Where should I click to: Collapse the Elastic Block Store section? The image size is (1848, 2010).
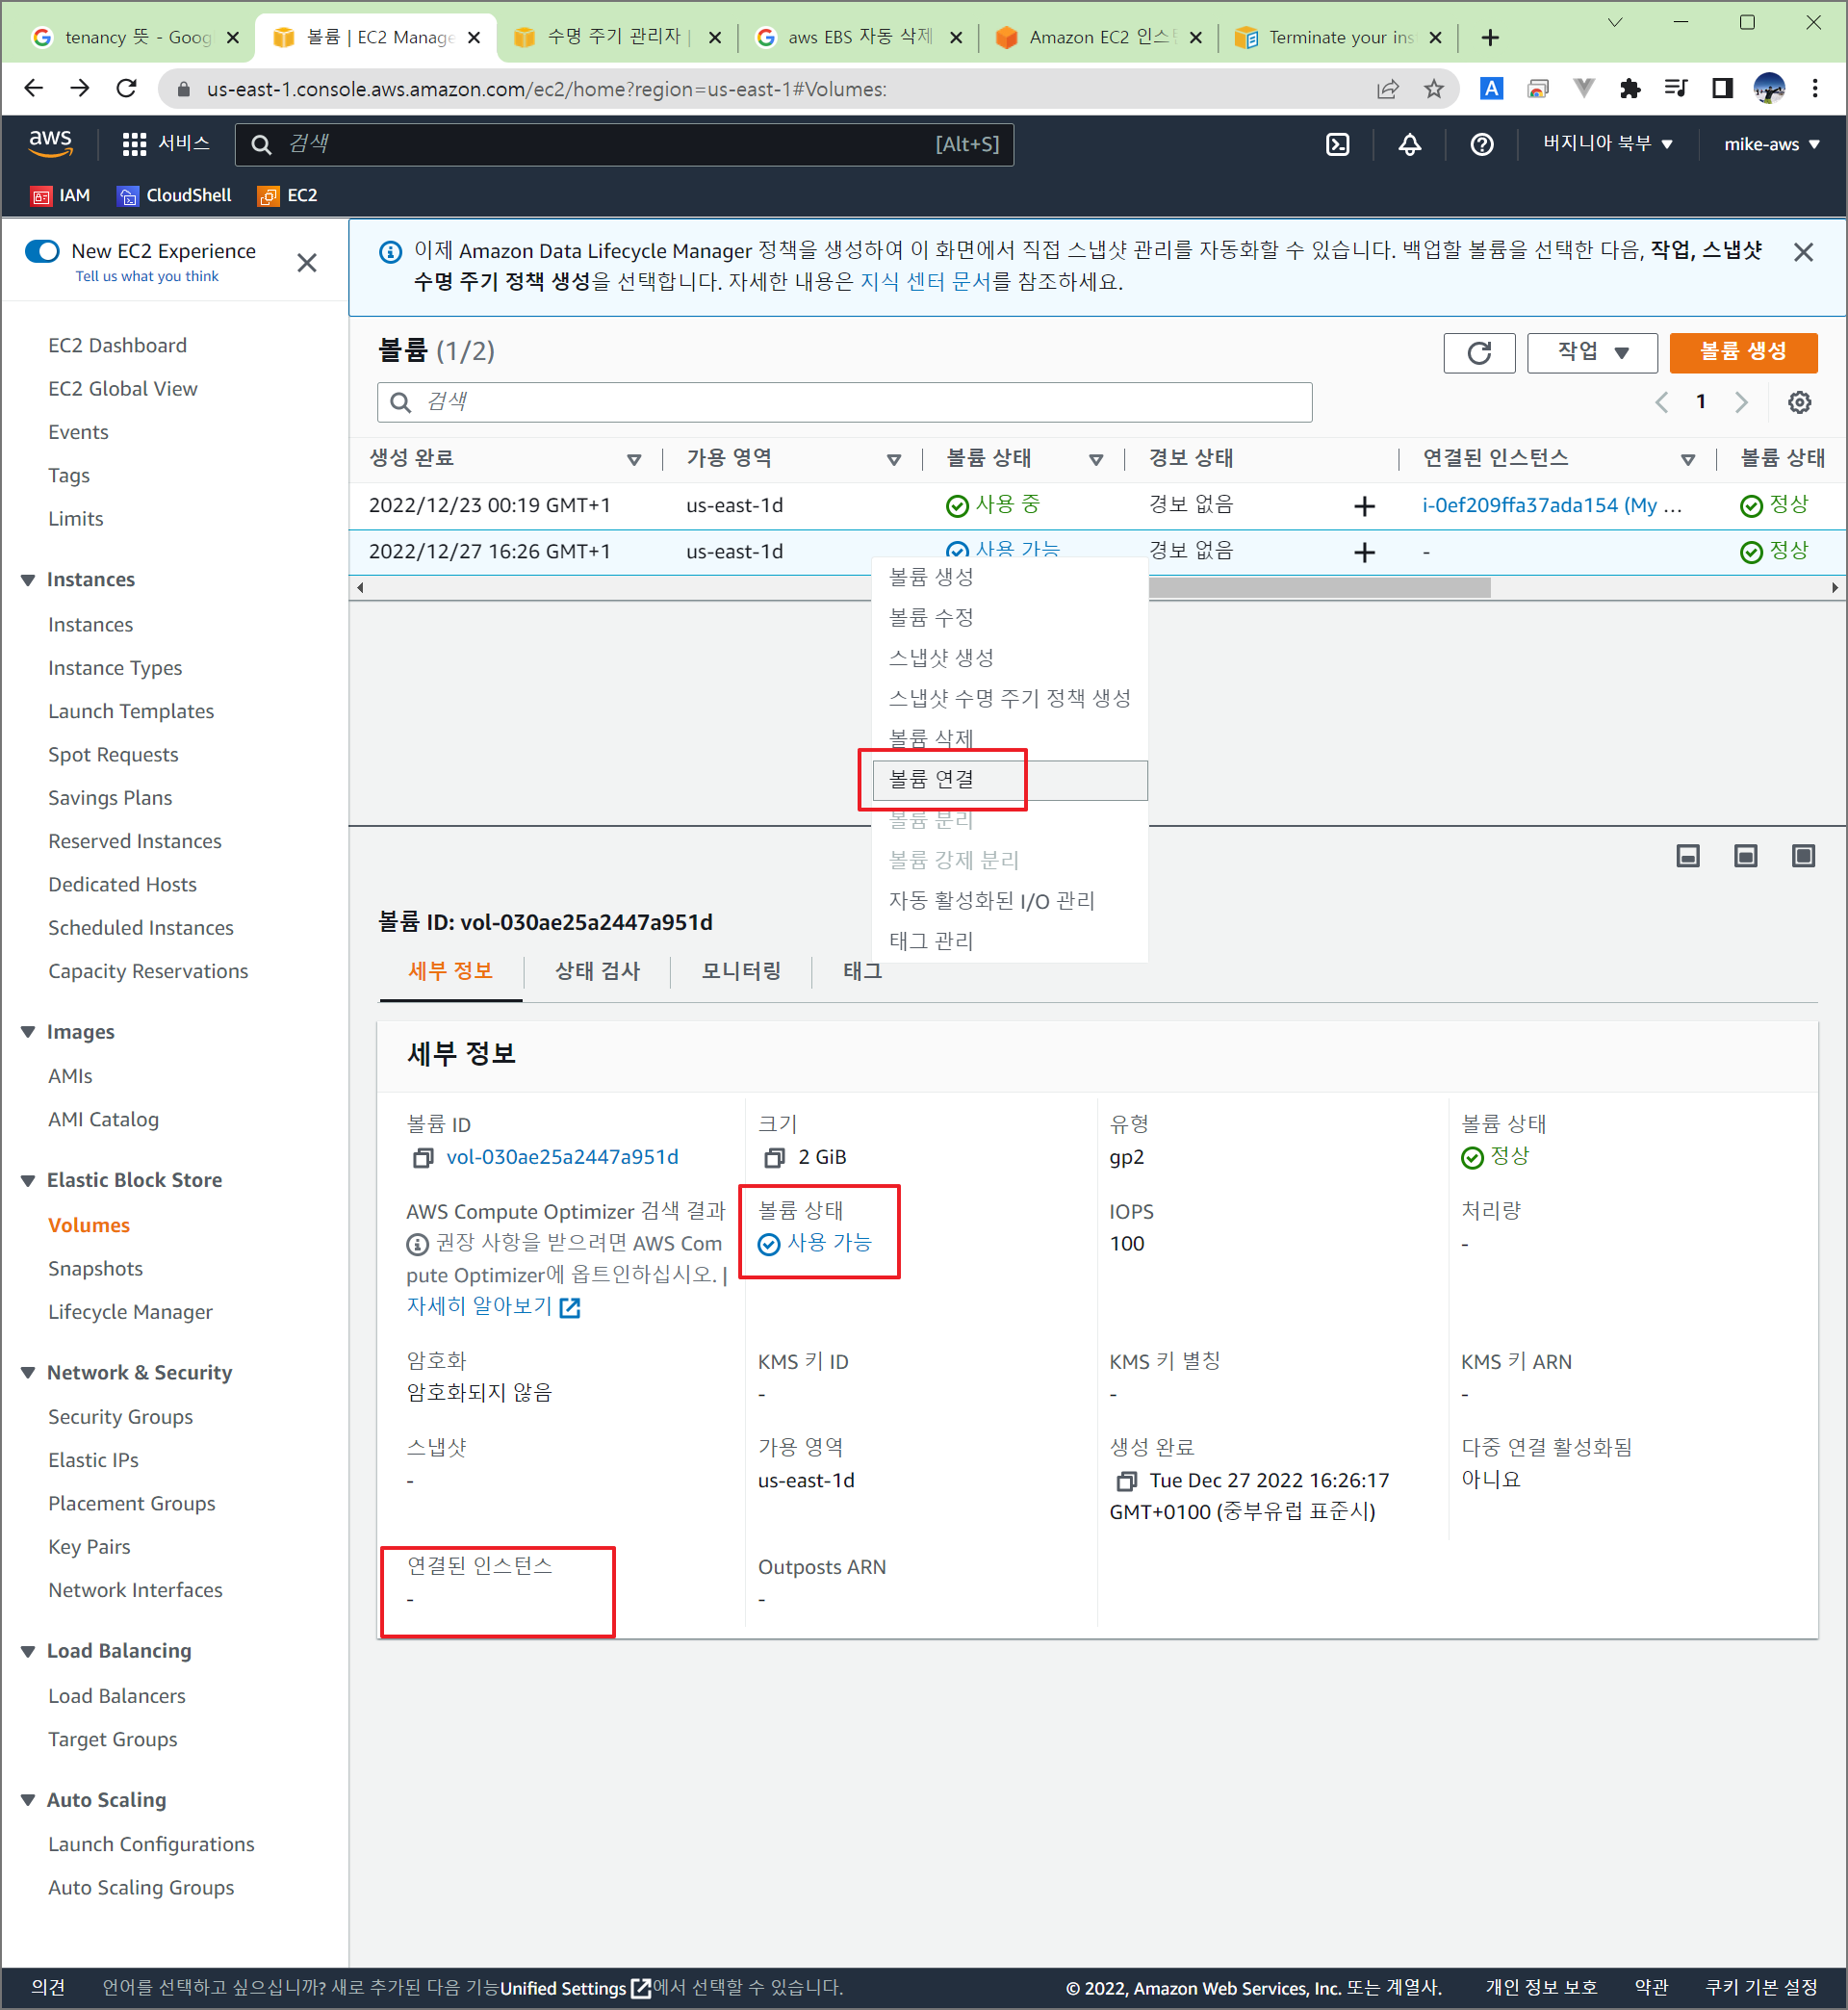click(x=28, y=1181)
